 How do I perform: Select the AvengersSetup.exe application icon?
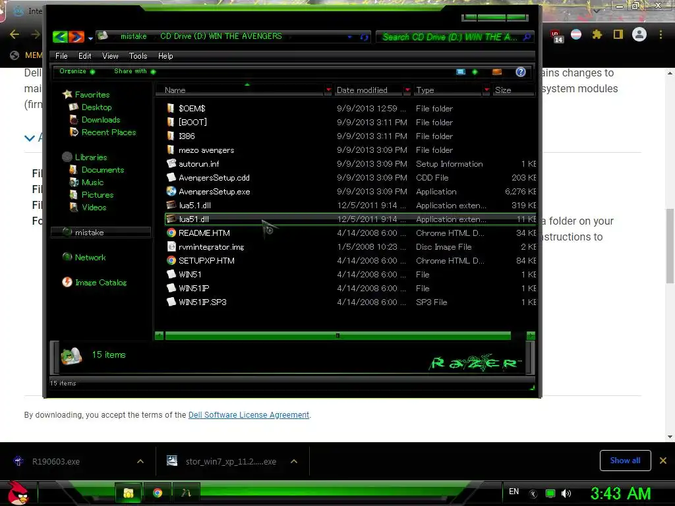[x=171, y=191]
